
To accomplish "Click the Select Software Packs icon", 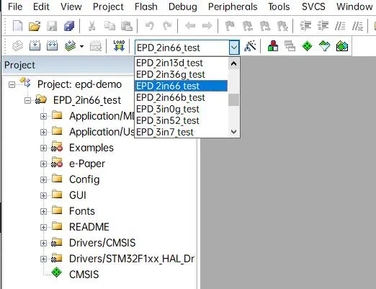I will click(x=324, y=45).
